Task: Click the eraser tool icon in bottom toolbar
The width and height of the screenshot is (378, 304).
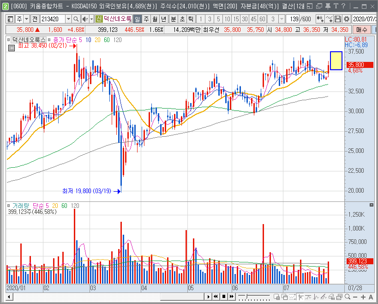Action: coord(331,297)
